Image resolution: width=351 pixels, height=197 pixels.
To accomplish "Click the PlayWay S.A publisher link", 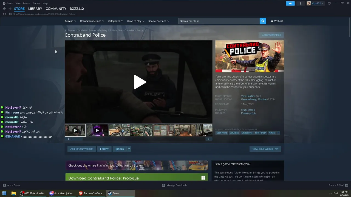I will tap(248, 113).
